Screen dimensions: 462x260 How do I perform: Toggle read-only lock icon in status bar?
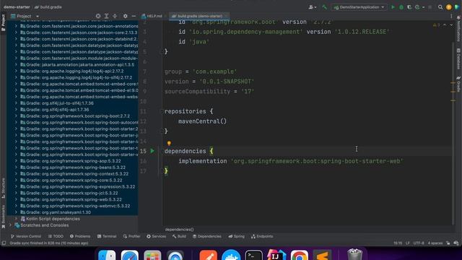pyautogui.click(x=448, y=243)
